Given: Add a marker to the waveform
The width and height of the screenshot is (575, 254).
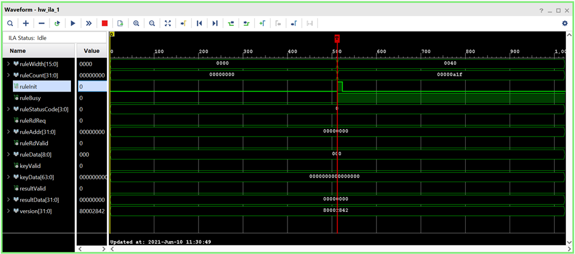Looking at the screenshot, I should coord(262,24).
